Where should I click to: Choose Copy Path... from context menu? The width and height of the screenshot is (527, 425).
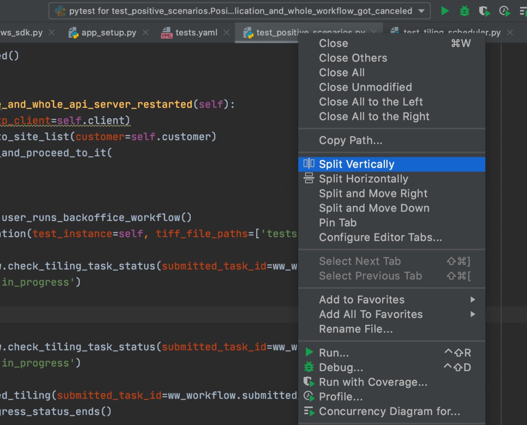(x=392, y=140)
